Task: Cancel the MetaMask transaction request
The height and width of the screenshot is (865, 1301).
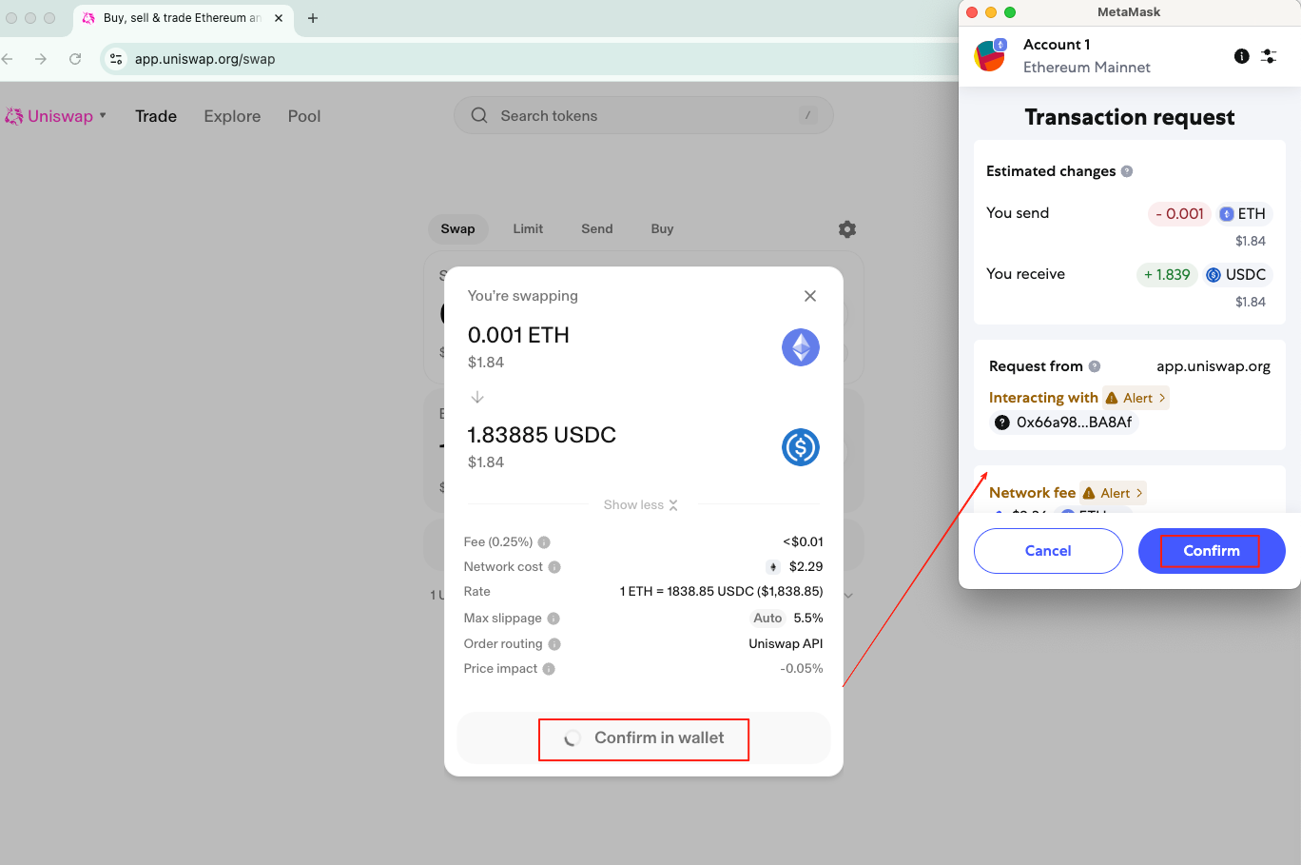Action: tap(1048, 551)
